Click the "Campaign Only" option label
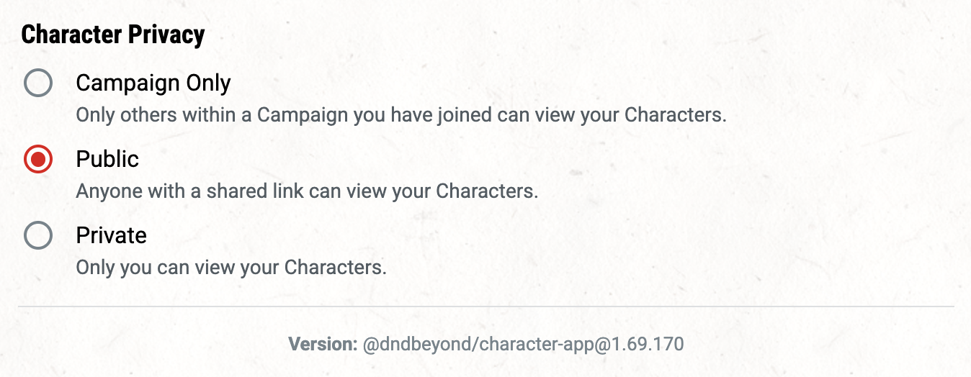 pyautogui.click(x=153, y=83)
